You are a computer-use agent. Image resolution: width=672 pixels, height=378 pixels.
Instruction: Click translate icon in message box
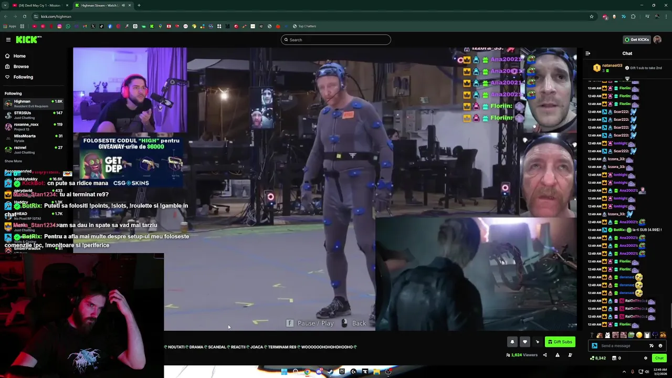652,345
